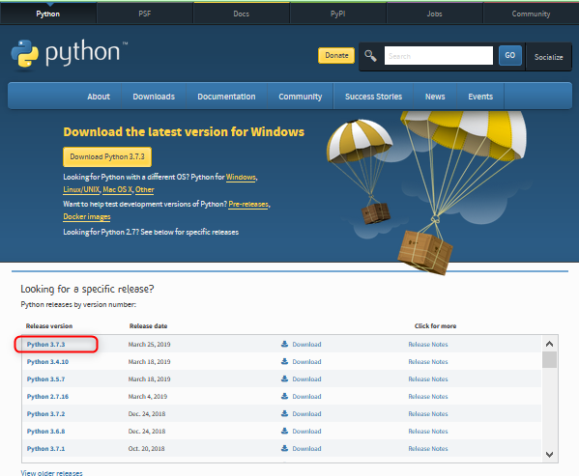Open the Linux/UNIX link
Viewport: 579px width, 476px height.
point(81,189)
